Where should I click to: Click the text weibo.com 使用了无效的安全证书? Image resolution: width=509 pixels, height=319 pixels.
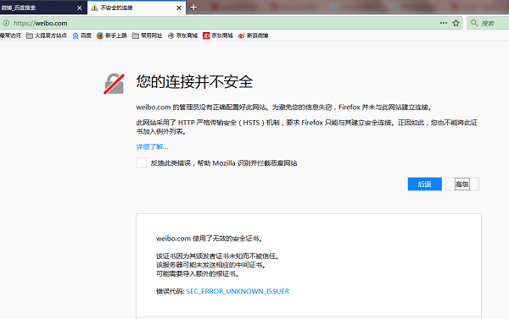point(209,239)
